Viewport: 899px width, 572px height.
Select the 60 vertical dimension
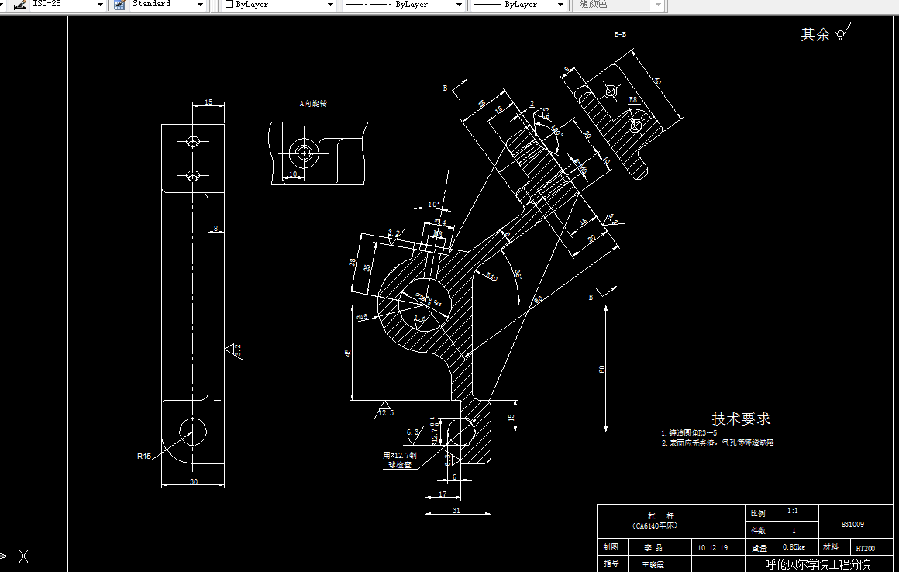point(601,369)
